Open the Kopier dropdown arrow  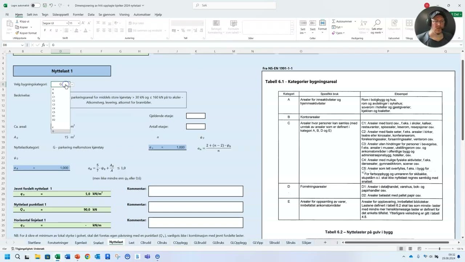point(31,27)
